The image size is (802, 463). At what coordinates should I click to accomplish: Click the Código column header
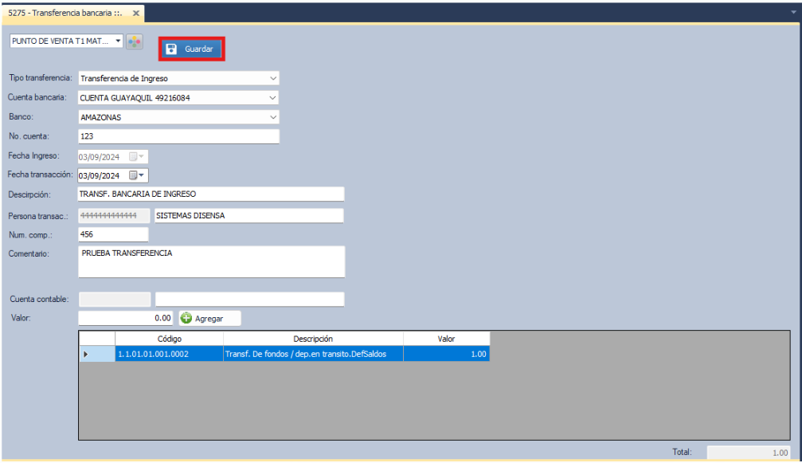click(169, 339)
